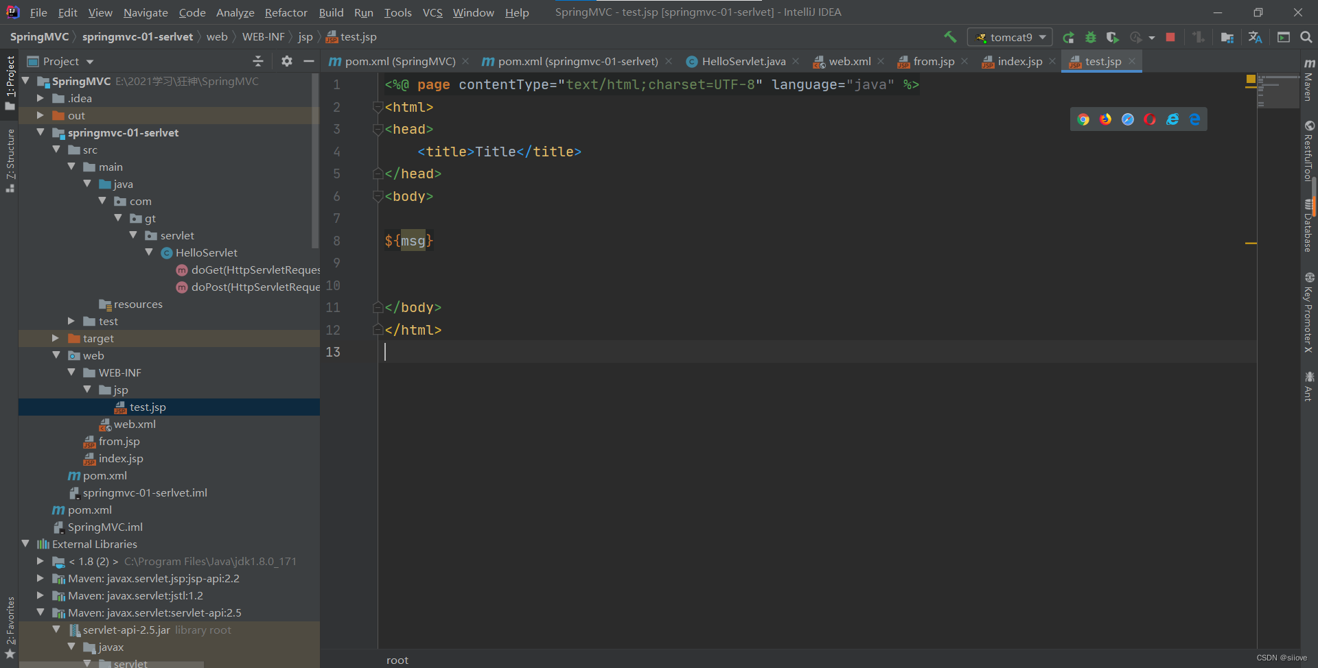
Task: Preview test.jsp in Safari browser
Action: click(1128, 119)
